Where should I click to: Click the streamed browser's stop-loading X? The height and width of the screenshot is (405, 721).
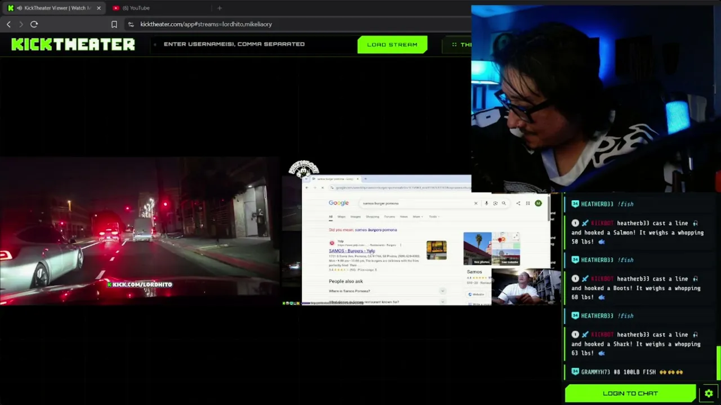(x=322, y=187)
